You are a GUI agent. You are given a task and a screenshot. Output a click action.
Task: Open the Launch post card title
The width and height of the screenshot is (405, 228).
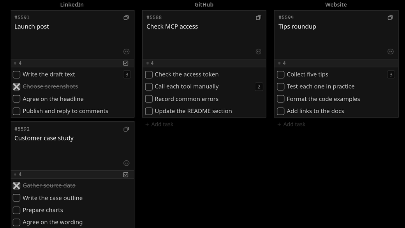(x=32, y=26)
